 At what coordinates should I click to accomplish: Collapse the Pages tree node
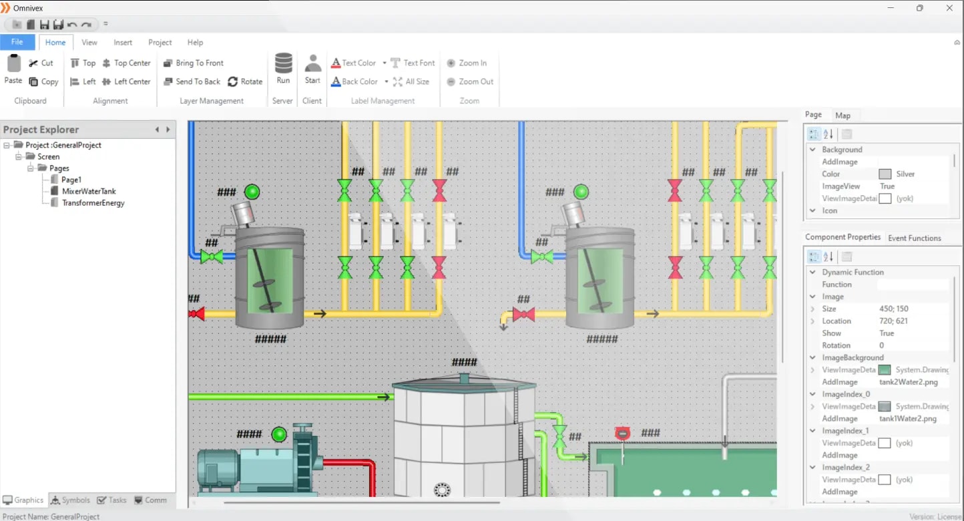point(31,168)
